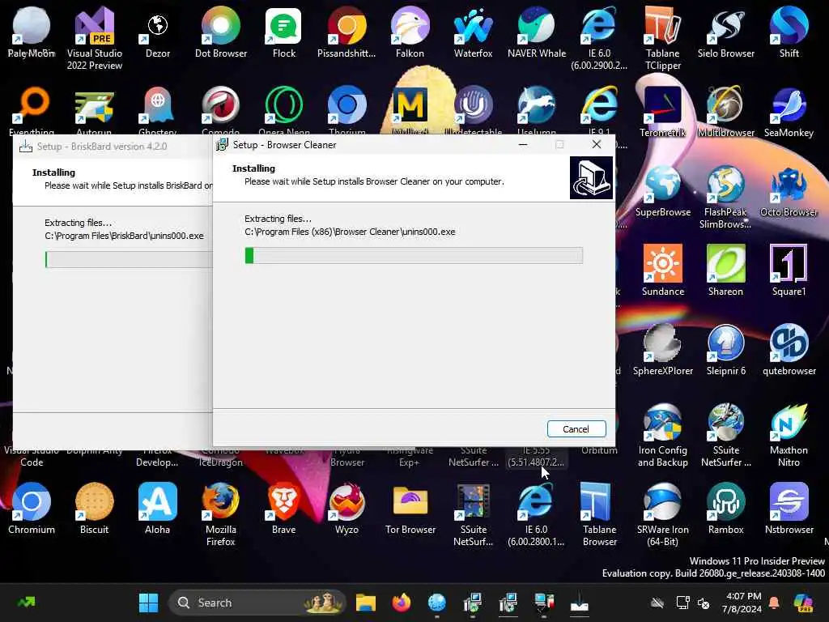
Task: Select the Square1 desktop icon
Action: click(x=789, y=271)
